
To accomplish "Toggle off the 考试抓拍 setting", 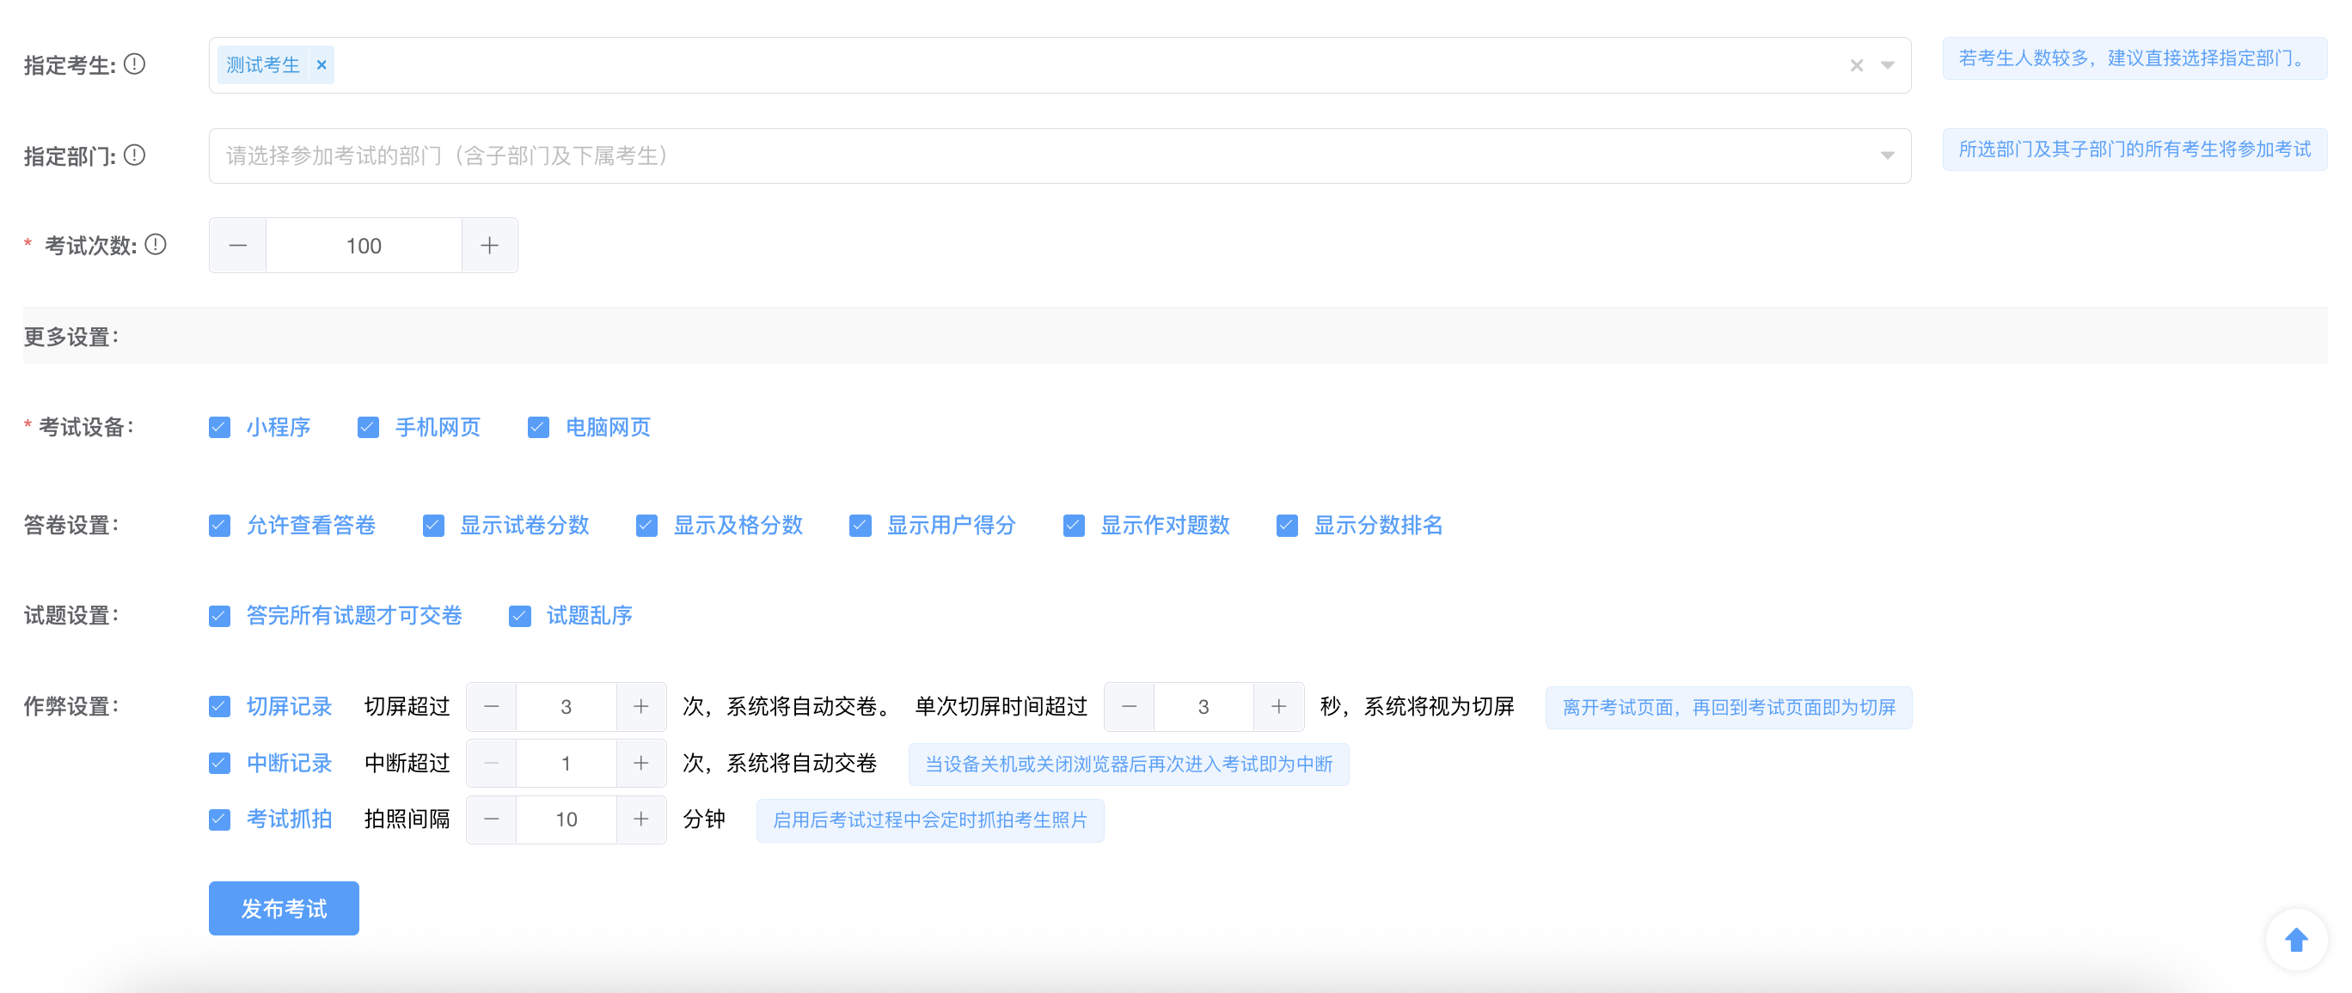I will [x=219, y=819].
